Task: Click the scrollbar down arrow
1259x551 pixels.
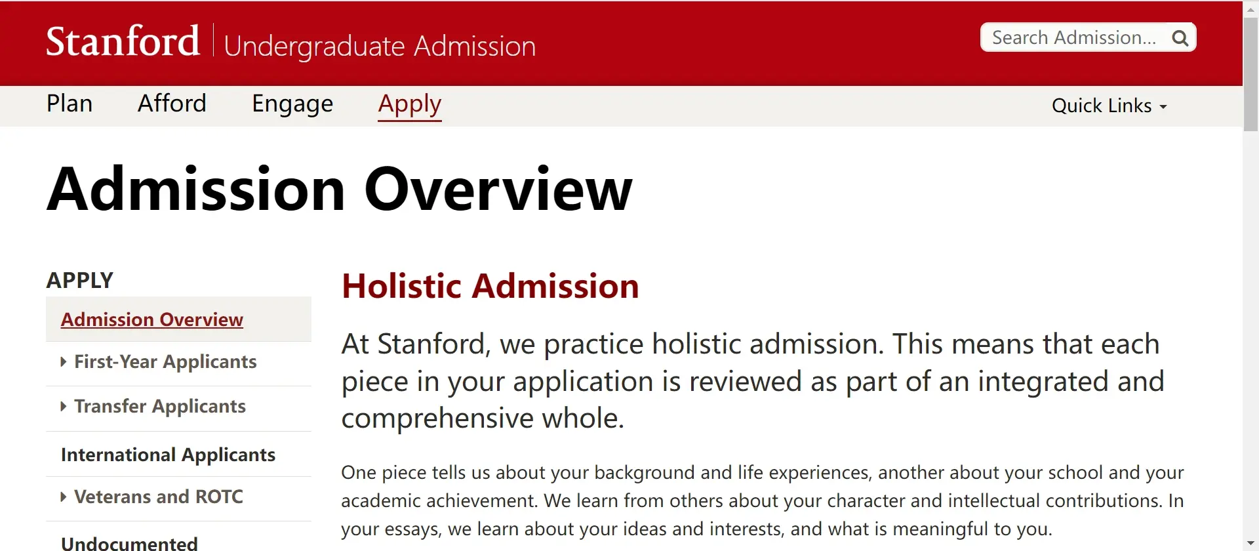Action: pyautogui.click(x=1250, y=544)
